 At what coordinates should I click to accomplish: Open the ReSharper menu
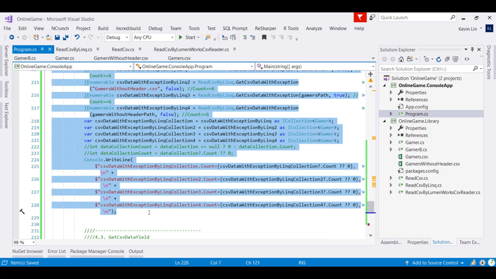265,28
